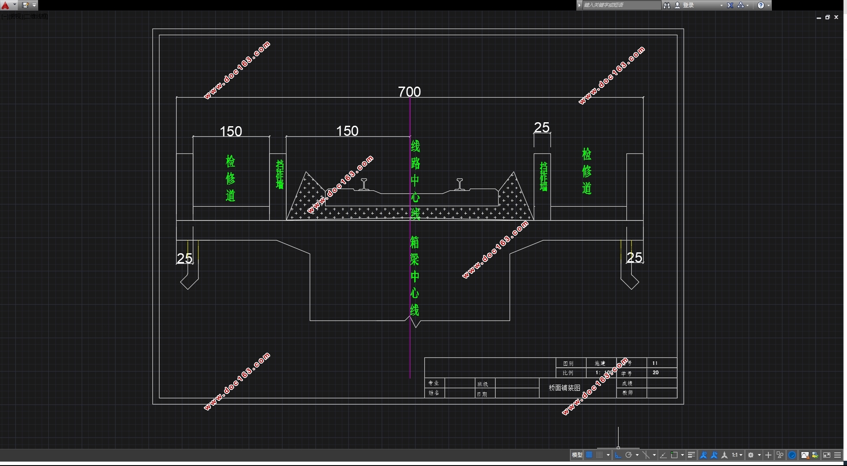The height and width of the screenshot is (466, 847).
Task: Open the Help question mark icon
Action: tap(761, 5)
